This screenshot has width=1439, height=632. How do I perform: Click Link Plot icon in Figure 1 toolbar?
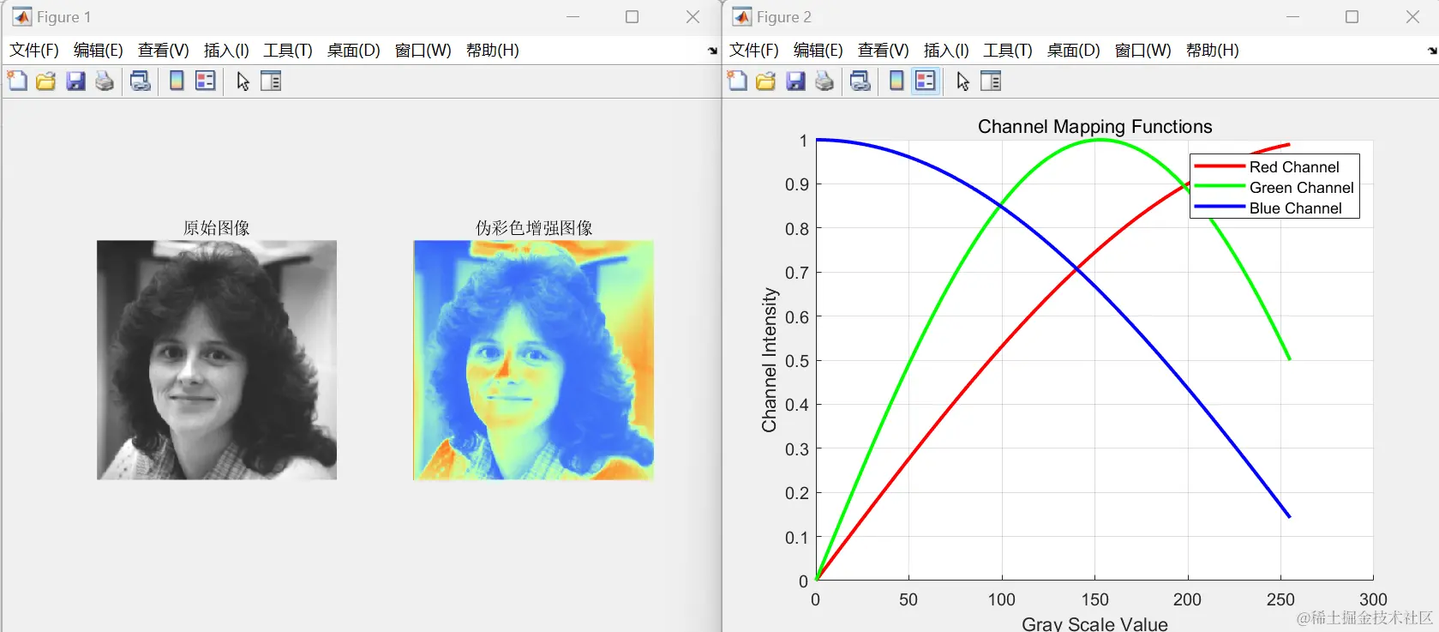pyautogui.click(x=141, y=81)
